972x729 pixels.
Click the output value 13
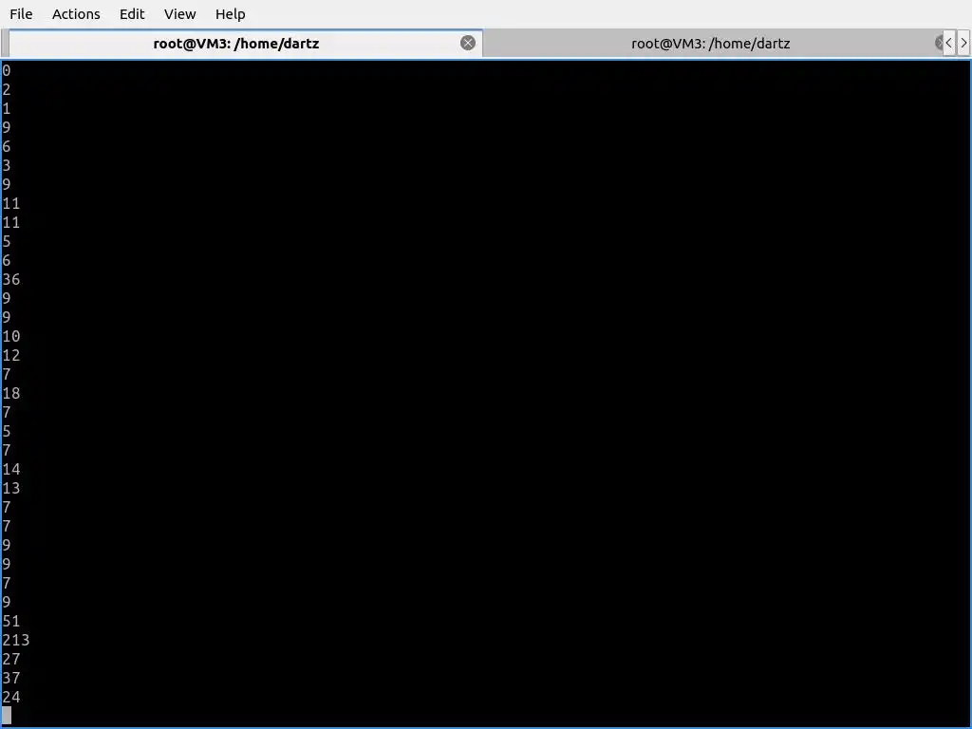click(x=11, y=489)
